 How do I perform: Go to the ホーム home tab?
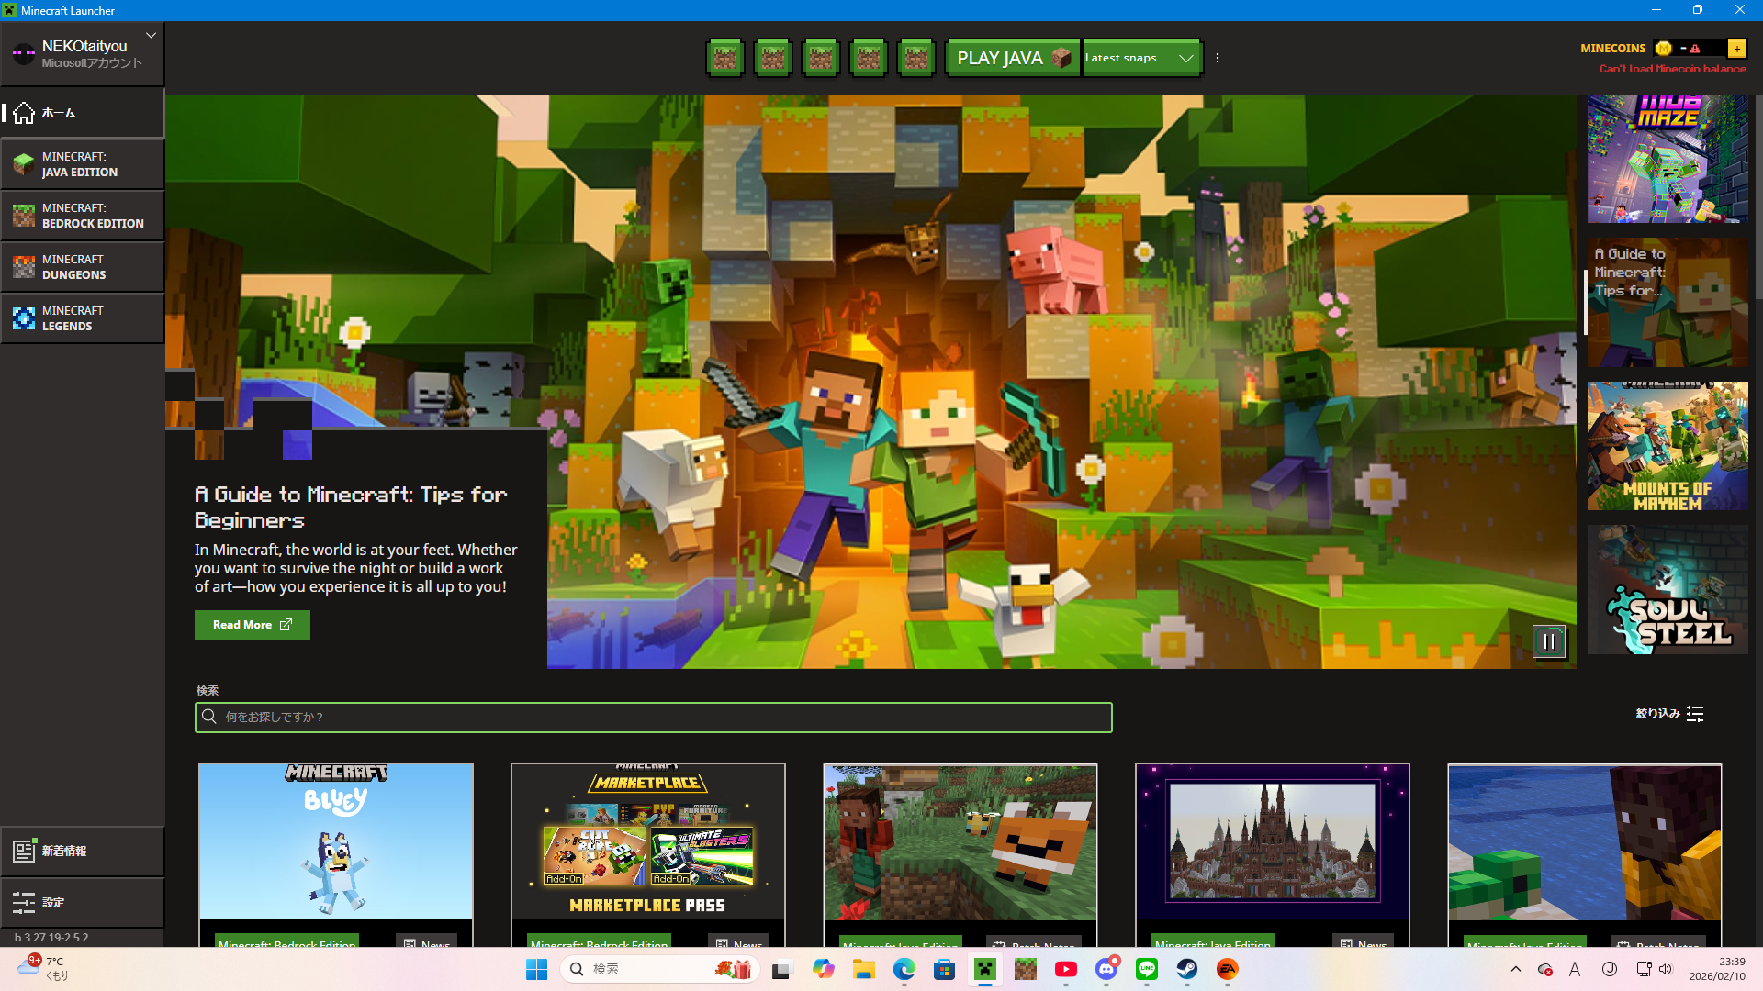(83, 113)
